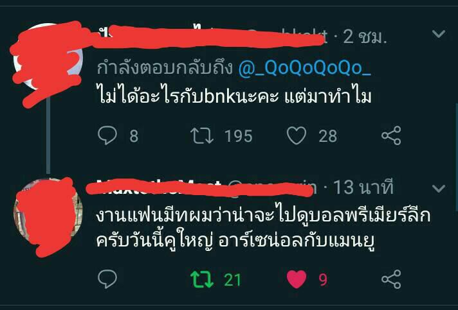458x310 pixels.
Task: Undo the green retweet showing 21
Action: click(x=202, y=279)
